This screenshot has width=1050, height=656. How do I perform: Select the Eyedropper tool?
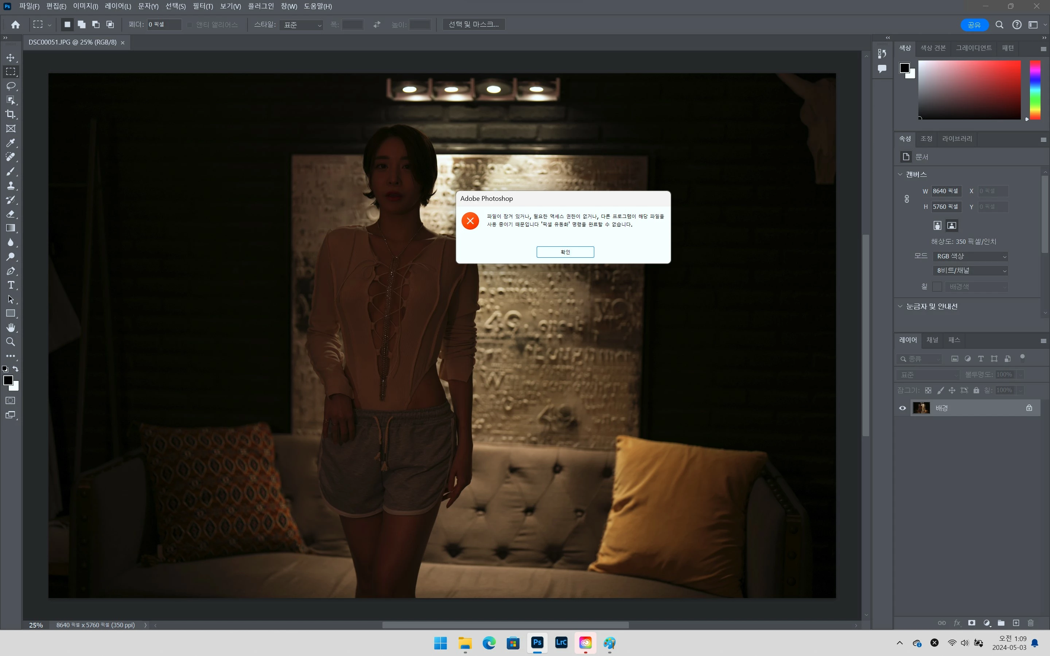(x=11, y=143)
